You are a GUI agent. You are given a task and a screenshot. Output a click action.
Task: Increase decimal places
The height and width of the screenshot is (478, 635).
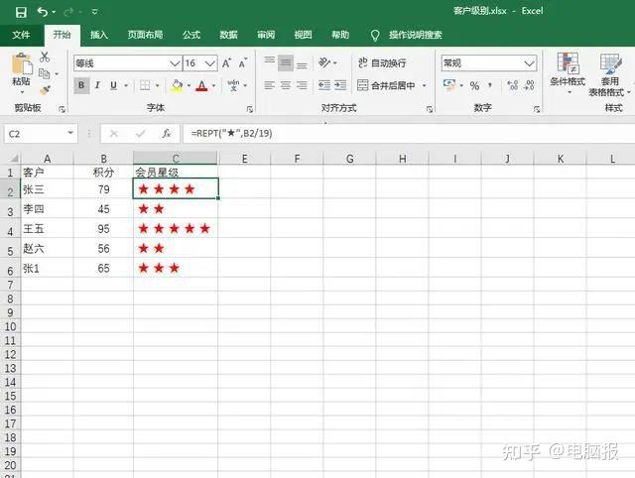pos(513,85)
